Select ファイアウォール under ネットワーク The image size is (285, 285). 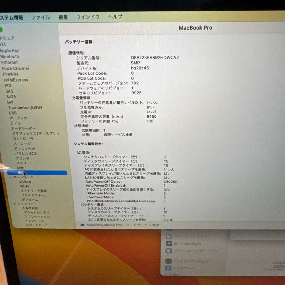[34, 195]
